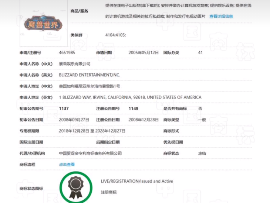Click the 初审公告日期 label
This screenshot has height=203, width=270.
point(31,120)
